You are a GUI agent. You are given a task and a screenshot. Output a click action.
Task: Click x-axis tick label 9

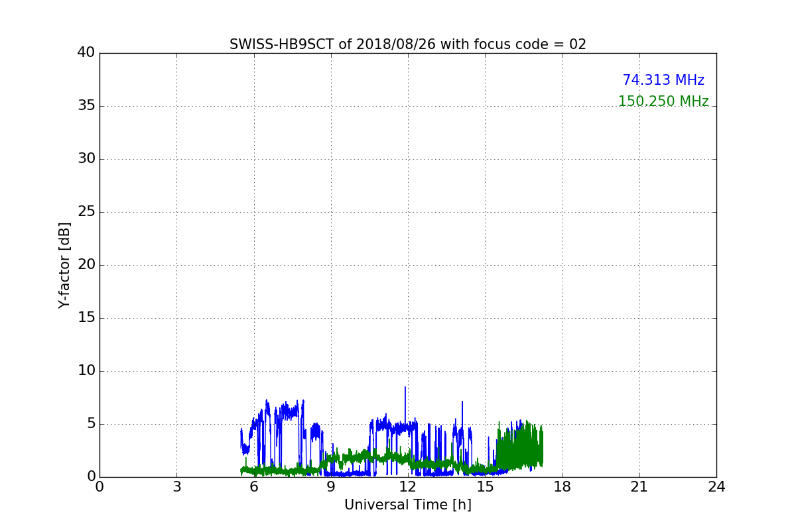[x=331, y=487]
